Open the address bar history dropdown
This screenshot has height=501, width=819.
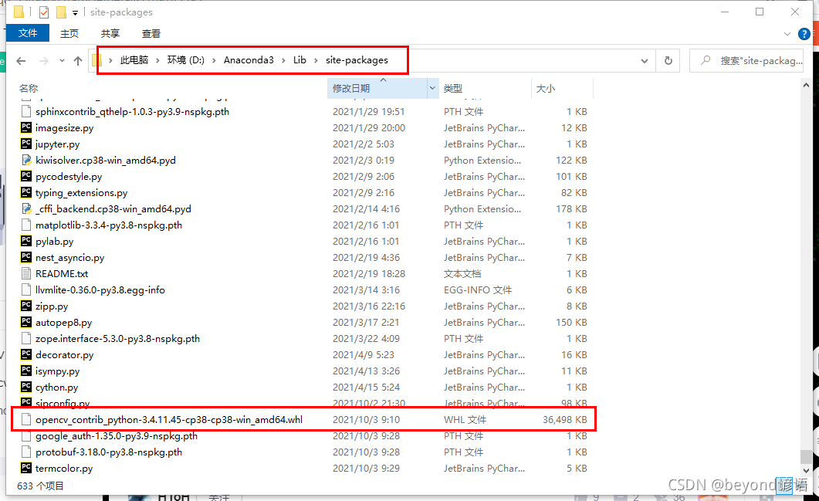click(x=645, y=61)
